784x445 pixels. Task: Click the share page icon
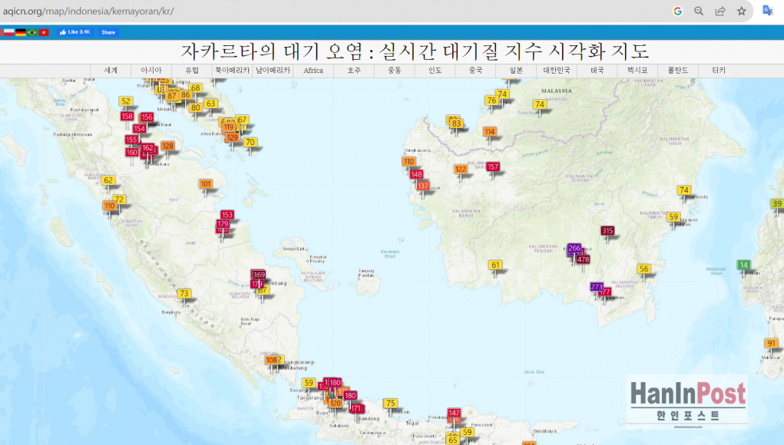click(720, 11)
